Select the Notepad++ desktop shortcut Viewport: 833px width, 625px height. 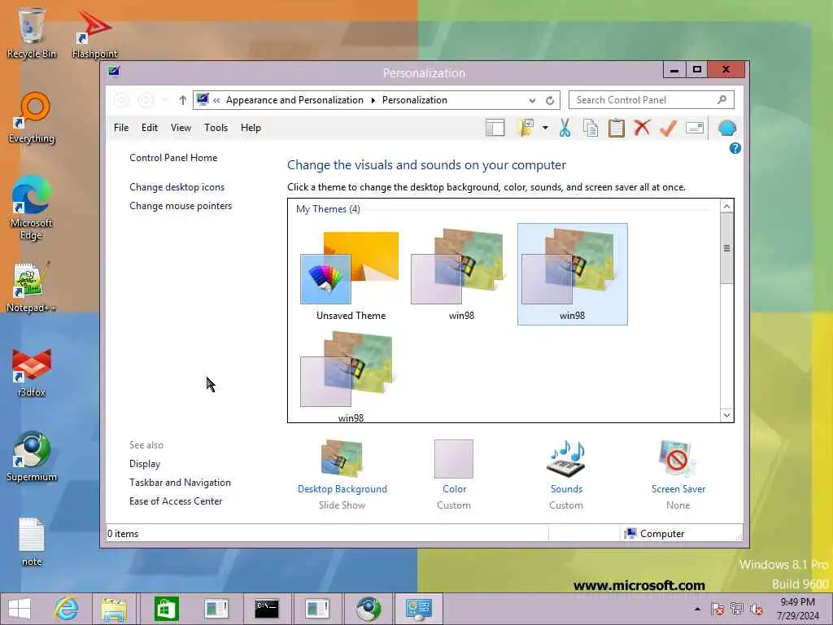pos(31,287)
